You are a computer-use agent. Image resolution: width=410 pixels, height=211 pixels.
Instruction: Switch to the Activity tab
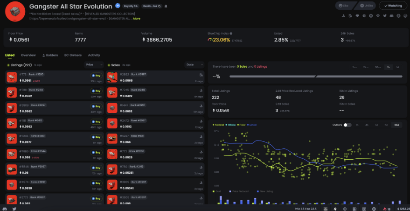coord(94,55)
